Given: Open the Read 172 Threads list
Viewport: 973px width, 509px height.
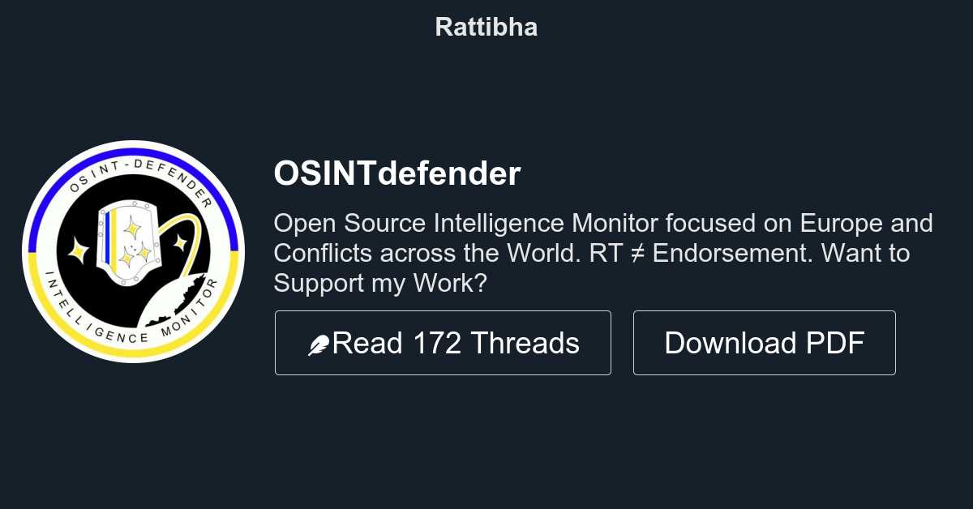Looking at the screenshot, I should tap(443, 342).
